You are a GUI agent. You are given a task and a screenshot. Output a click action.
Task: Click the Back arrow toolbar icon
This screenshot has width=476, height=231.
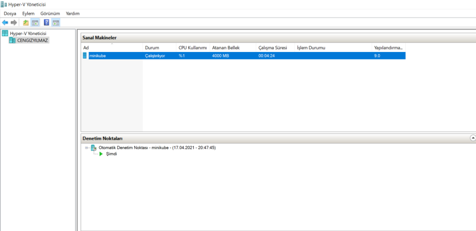(5, 23)
